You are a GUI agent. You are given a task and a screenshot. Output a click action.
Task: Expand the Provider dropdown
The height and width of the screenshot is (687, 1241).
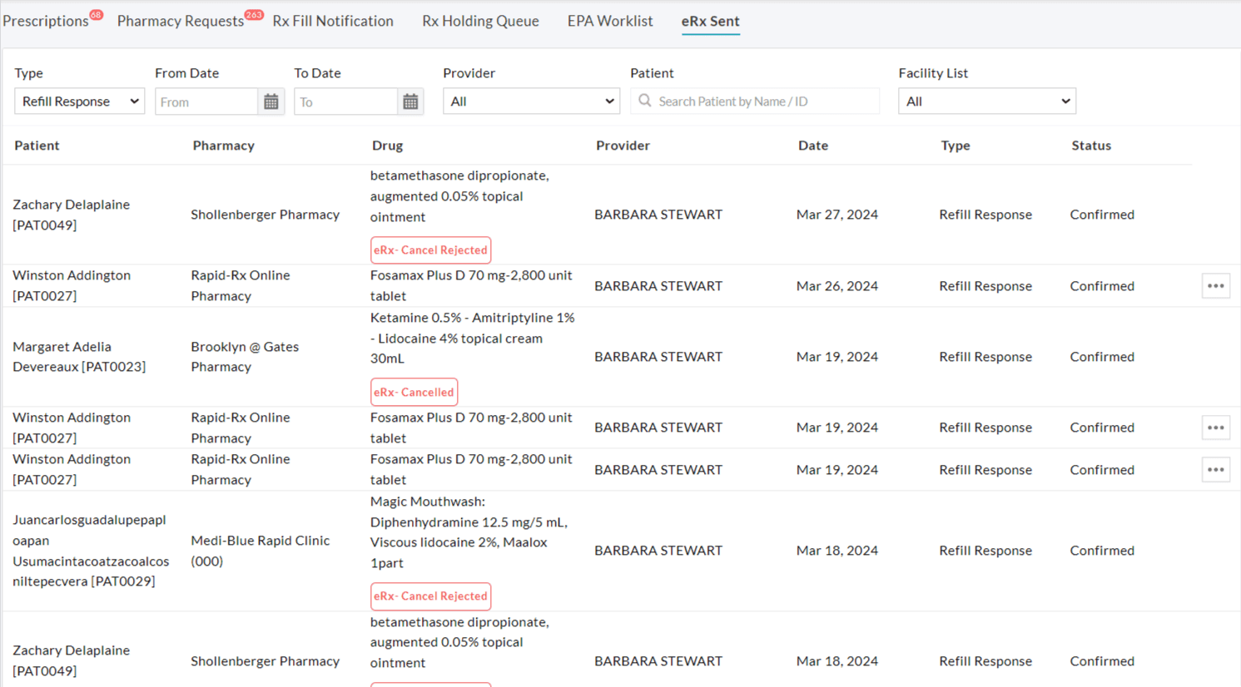click(531, 101)
